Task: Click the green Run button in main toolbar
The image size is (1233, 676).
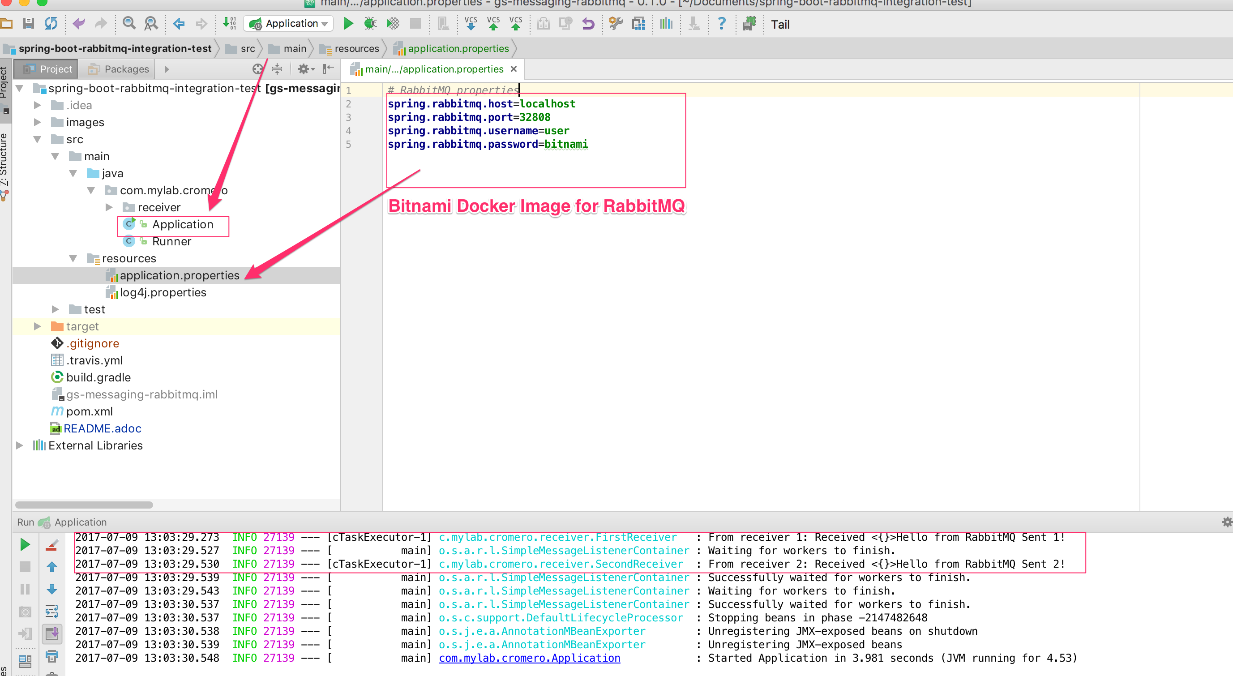Action: click(x=348, y=23)
